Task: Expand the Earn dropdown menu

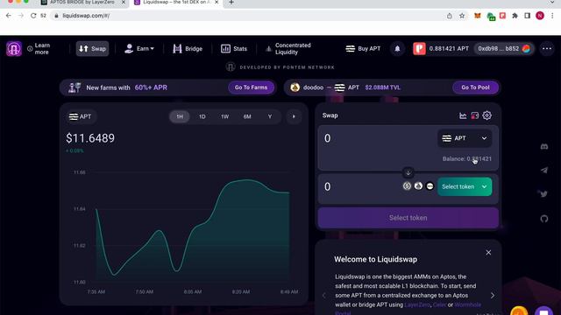Action: [x=139, y=49]
